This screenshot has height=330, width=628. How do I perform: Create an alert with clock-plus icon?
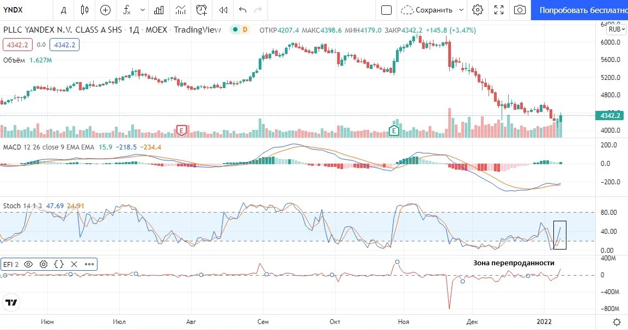click(x=202, y=10)
